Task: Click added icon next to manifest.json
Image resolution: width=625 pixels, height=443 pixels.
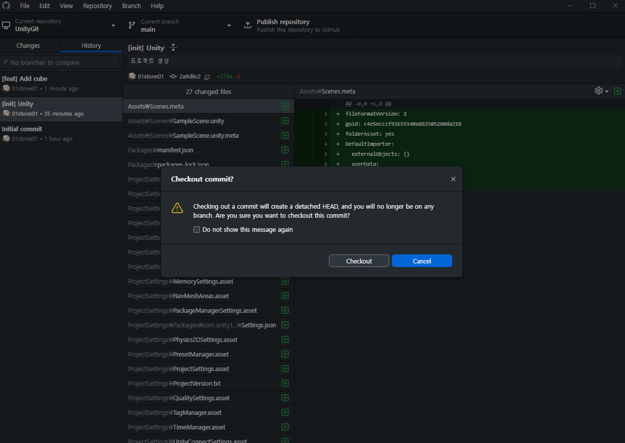Action: pyautogui.click(x=285, y=150)
